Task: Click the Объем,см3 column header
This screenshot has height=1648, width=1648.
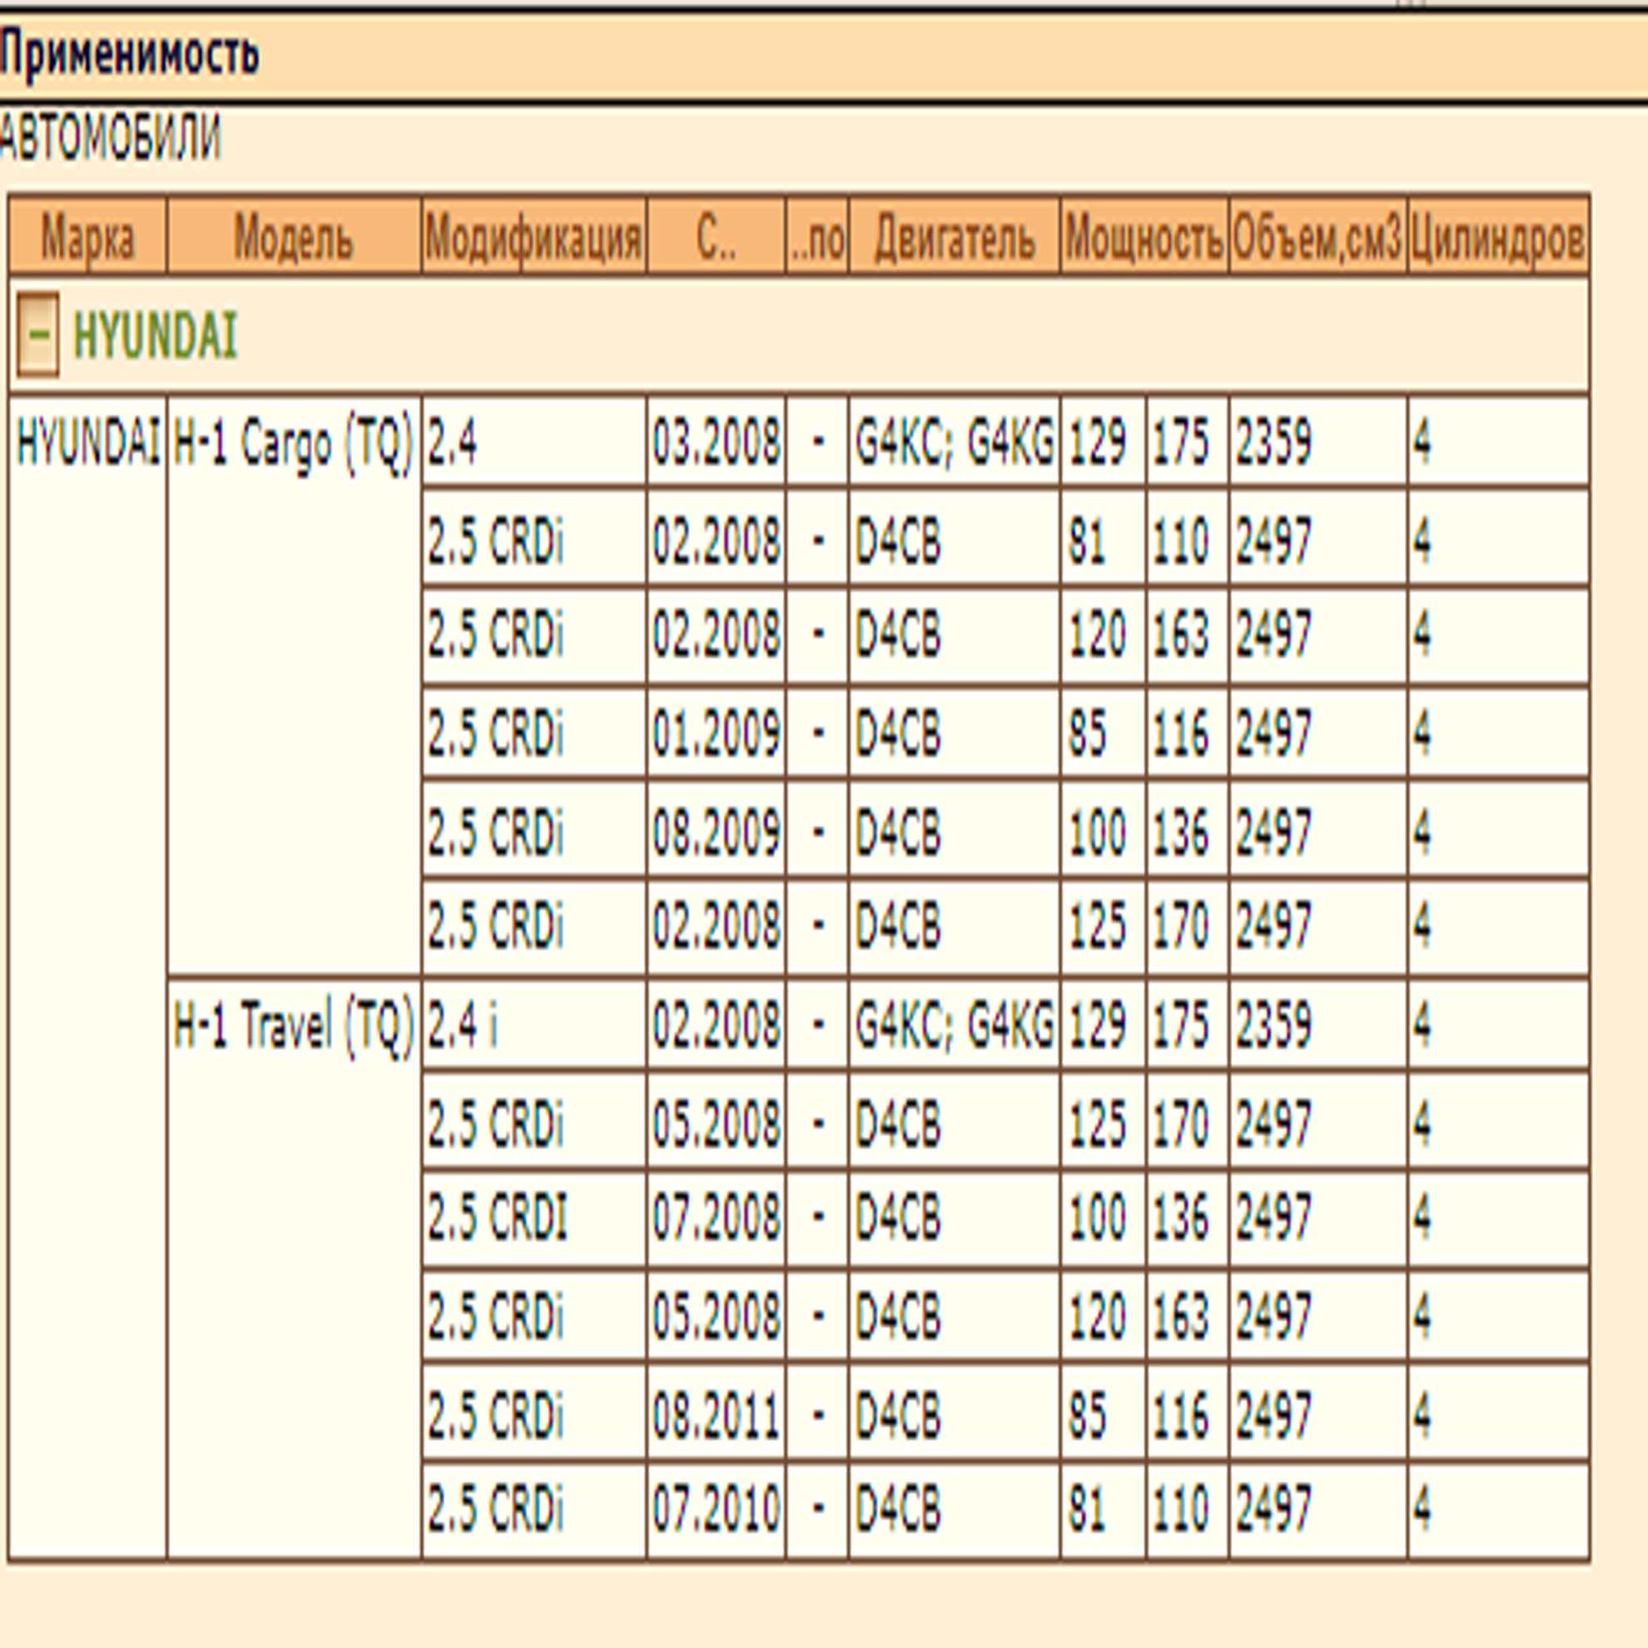Action: click(x=1318, y=236)
